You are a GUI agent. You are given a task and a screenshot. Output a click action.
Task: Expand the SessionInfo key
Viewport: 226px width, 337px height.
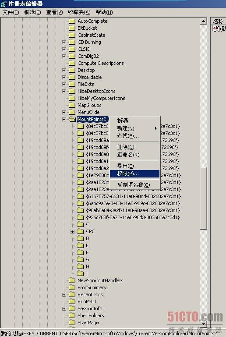(x=64, y=309)
